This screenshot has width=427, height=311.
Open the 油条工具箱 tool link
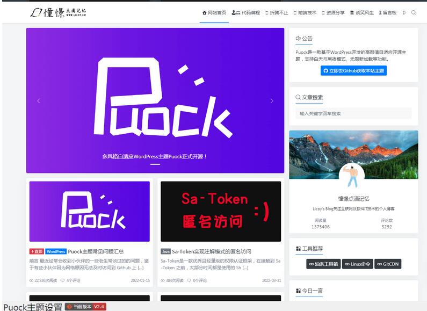323,264
